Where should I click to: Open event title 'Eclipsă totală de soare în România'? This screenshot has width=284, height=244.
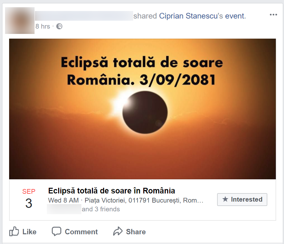pyautogui.click(x=112, y=191)
